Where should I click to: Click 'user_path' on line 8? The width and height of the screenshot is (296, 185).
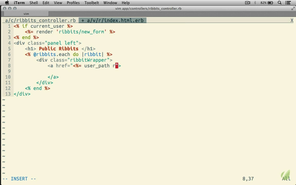tap(97, 66)
